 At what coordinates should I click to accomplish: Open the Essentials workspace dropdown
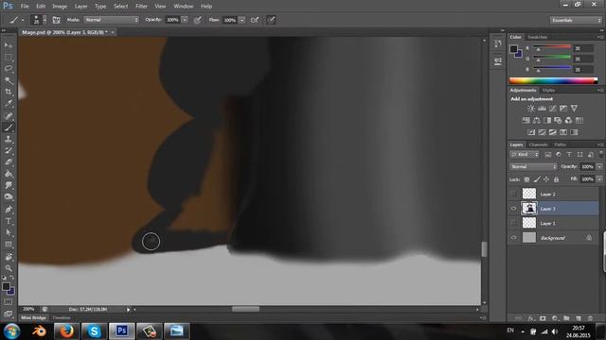click(576, 20)
